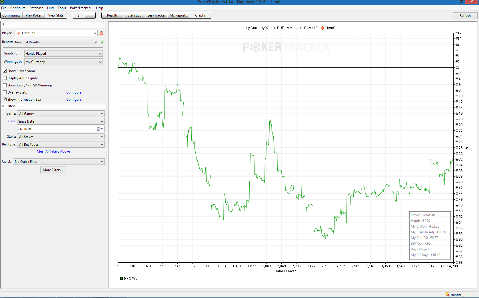
Task: Open the Game filter dropdown
Action: 61,114
